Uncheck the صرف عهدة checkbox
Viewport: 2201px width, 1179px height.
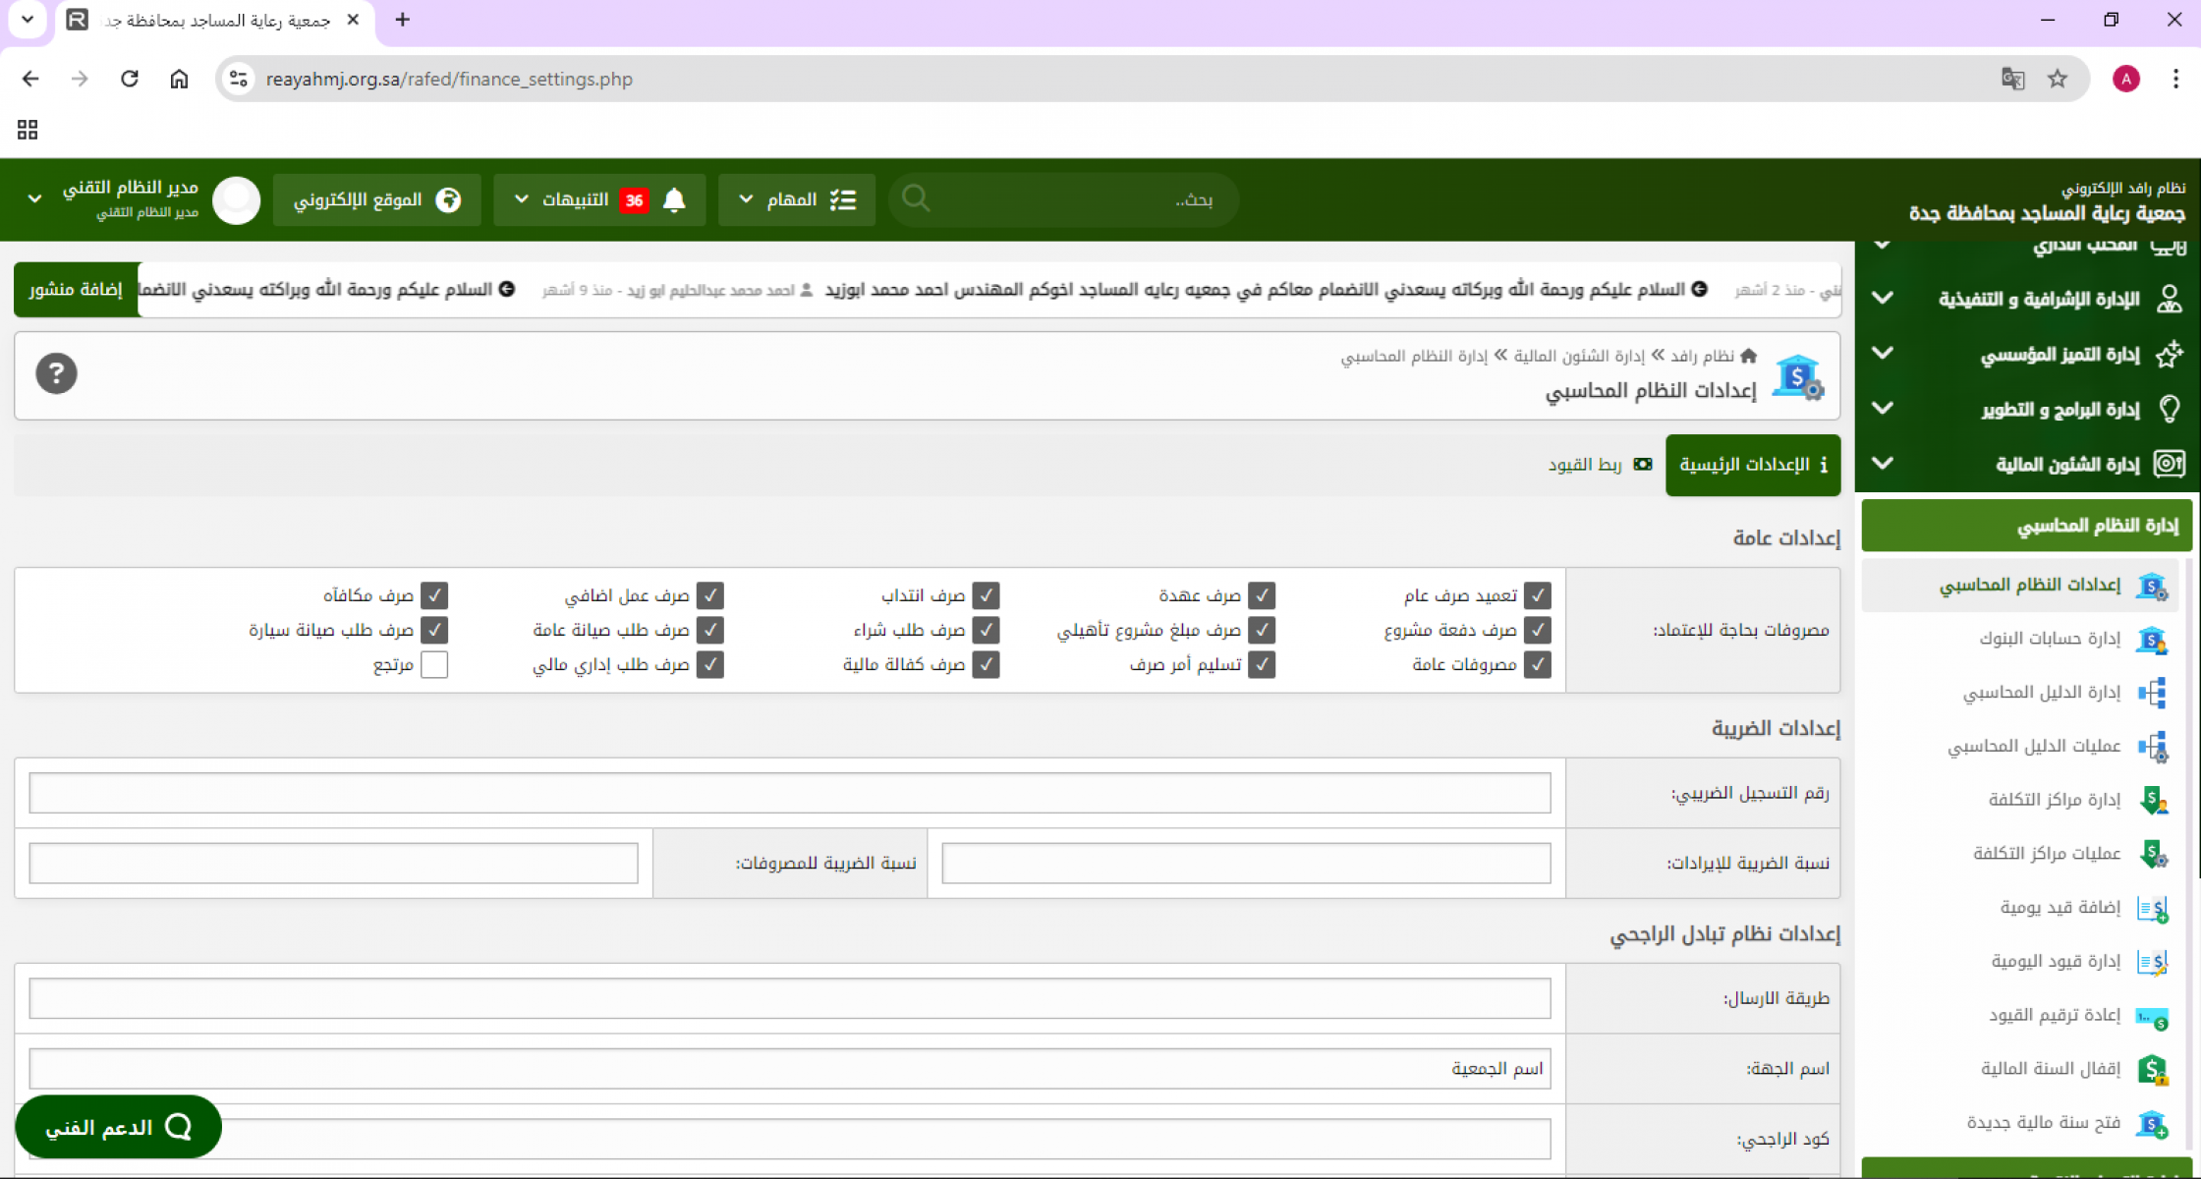coord(1262,595)
